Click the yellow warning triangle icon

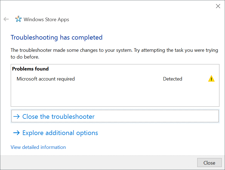tap(211, 79)
